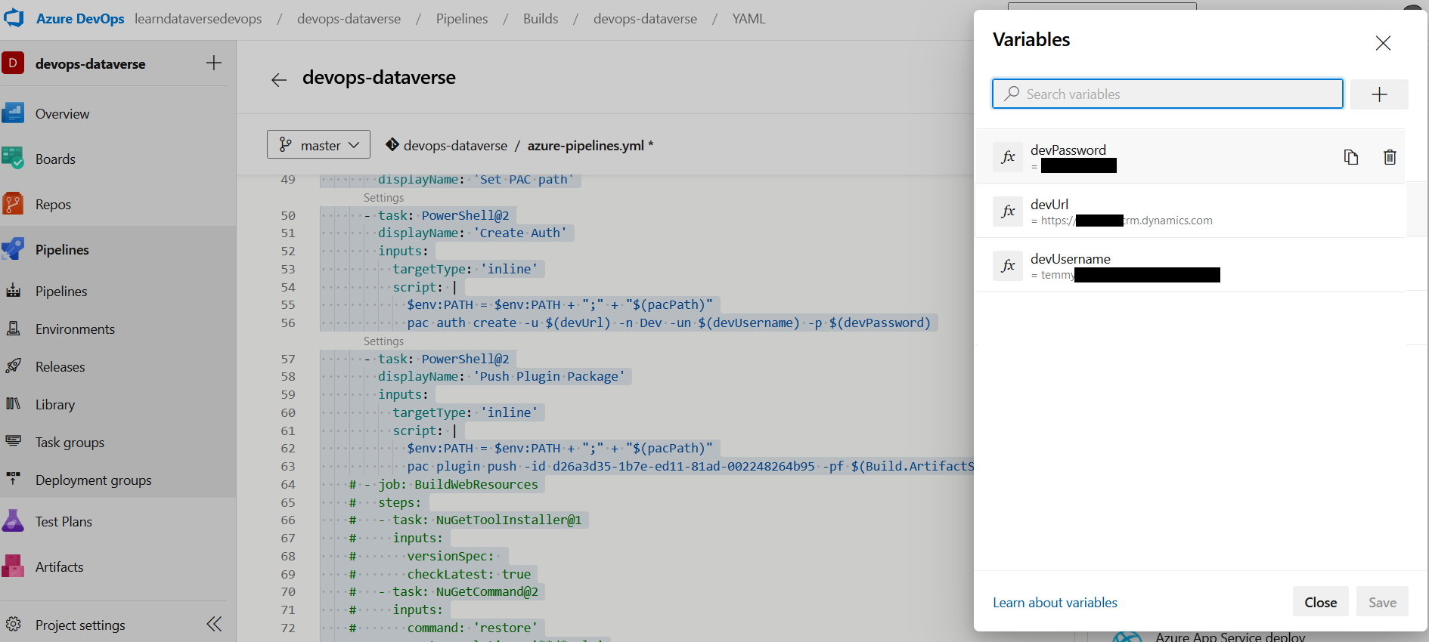1429x642 pixels.
Task: Click the fx icon for devUrl
Action: [1008, 211]
